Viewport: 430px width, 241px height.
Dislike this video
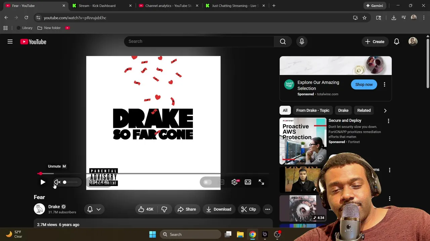click(x=164, y=209)
